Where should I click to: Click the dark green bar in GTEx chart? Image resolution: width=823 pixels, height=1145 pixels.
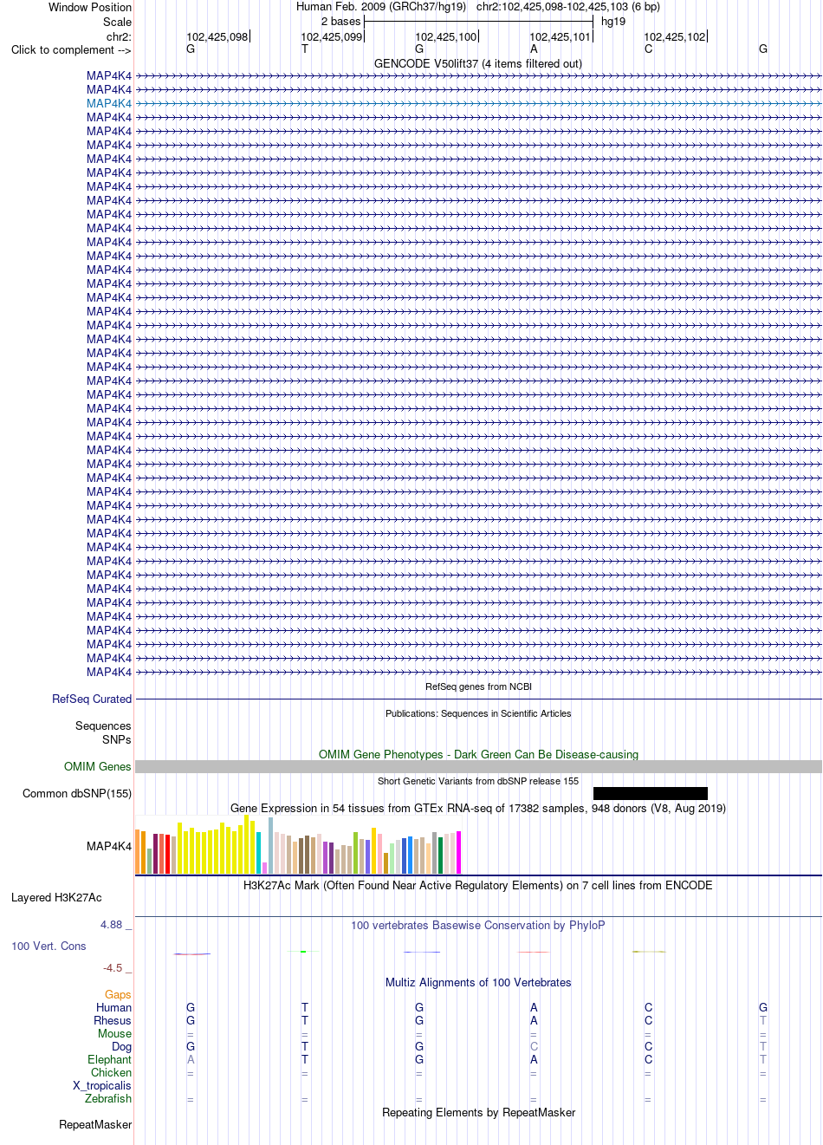tap(440, 855)
